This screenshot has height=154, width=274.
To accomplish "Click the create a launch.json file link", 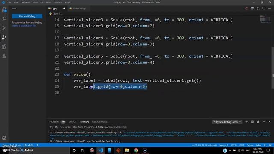I will tap(24, 26).
